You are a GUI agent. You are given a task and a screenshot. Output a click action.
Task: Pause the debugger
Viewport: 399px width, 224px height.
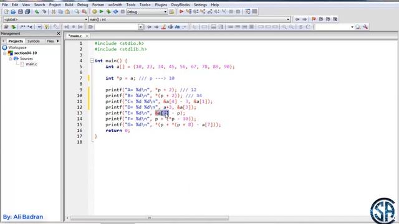[231, 12]
